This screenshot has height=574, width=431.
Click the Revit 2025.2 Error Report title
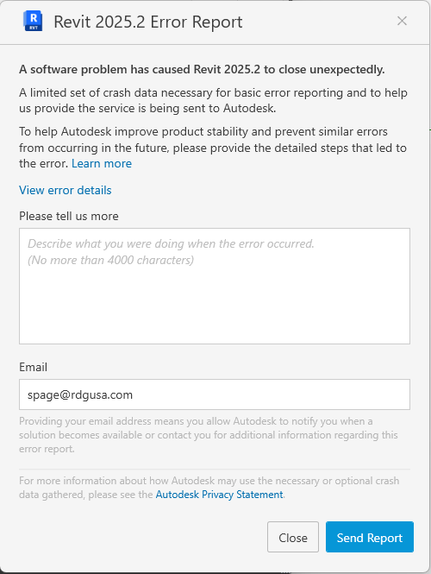coord(148,22)
